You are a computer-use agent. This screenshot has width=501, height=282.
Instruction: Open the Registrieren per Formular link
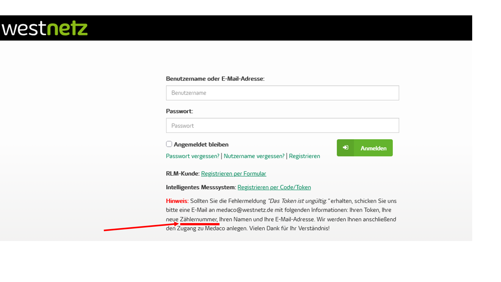click(x=234, y=174)
